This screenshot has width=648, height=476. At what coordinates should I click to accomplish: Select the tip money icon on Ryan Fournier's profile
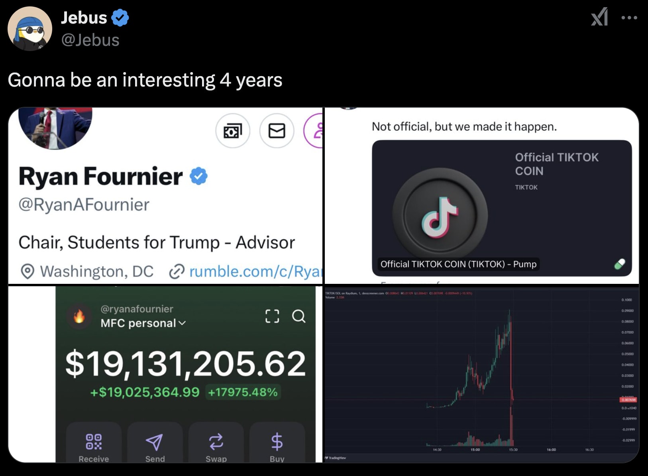(233, 131)
